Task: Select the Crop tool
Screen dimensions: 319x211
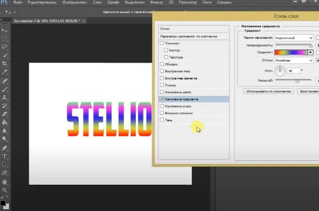Action: pos(5,63)
